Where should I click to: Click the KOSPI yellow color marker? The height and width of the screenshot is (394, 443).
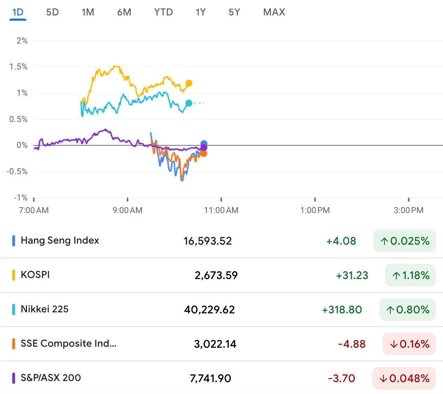14,275
